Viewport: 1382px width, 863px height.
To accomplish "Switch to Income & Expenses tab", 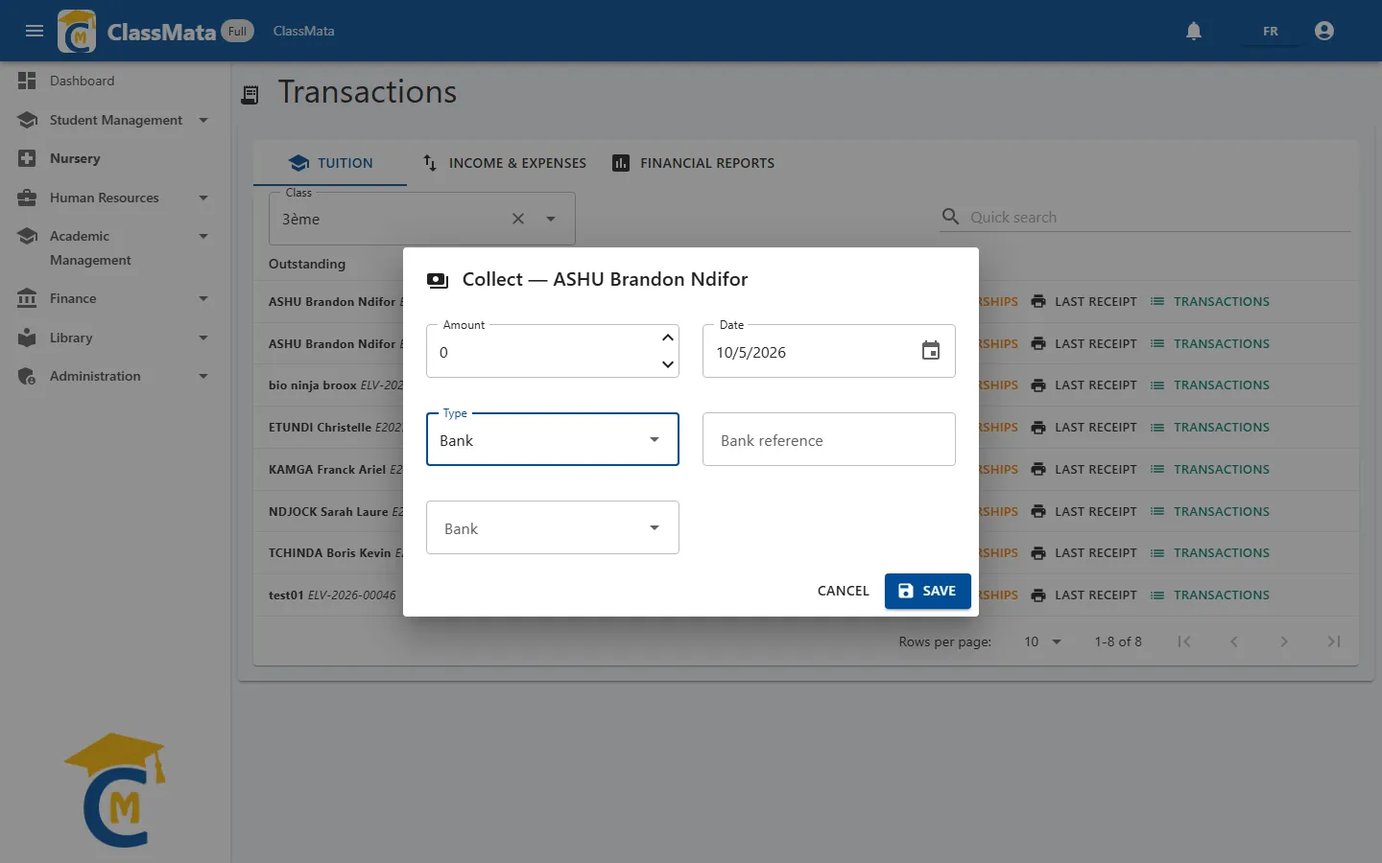I will (x=504, y=163).
